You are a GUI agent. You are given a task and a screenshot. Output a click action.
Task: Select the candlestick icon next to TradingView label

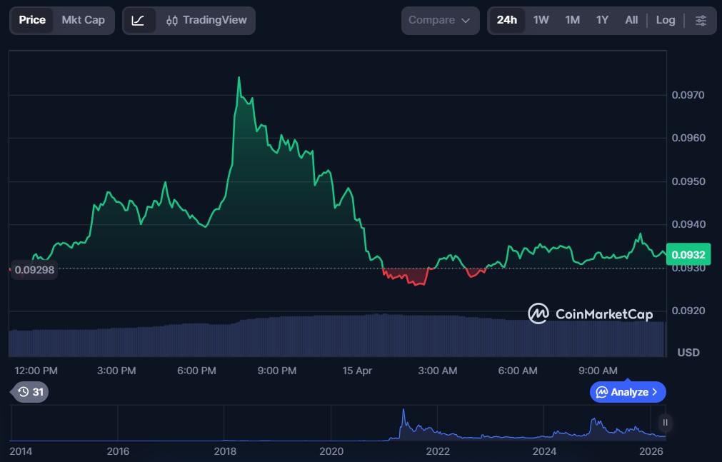point(171,20)
